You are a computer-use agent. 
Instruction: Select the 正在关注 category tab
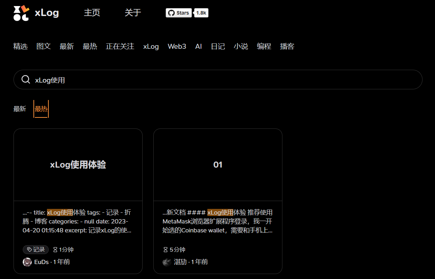pos(120,46)
